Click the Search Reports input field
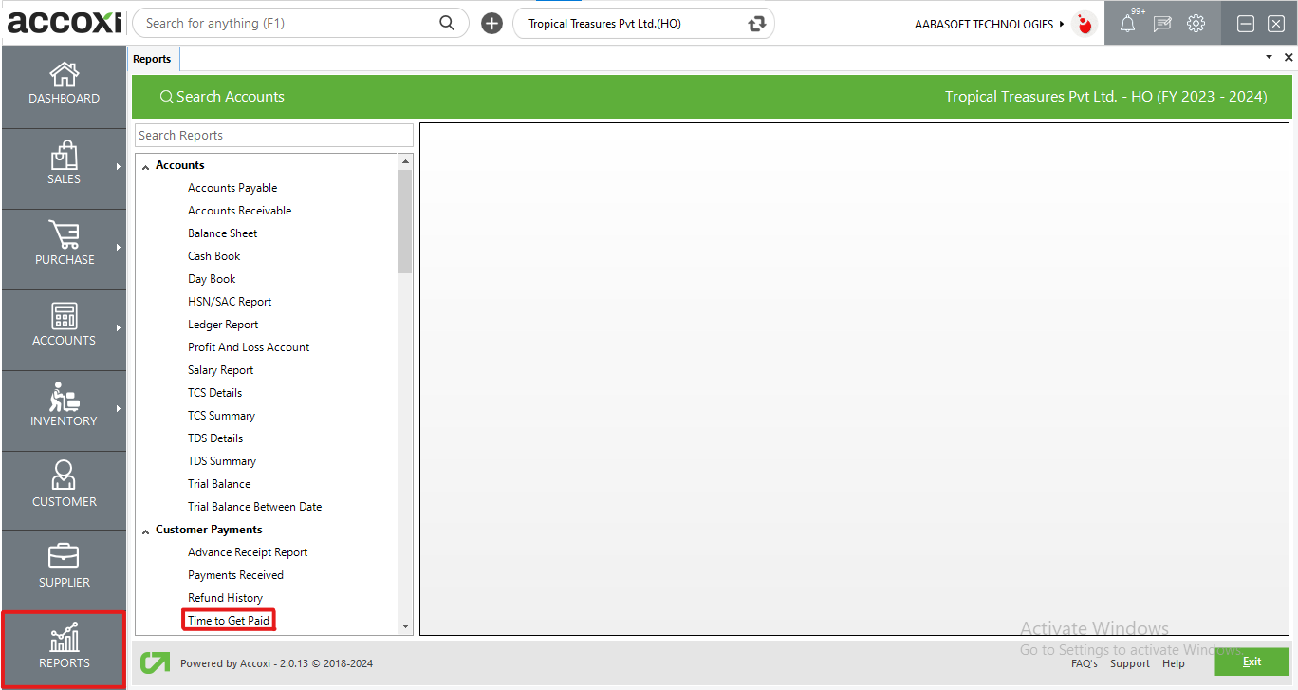1298x690 pixels. [273, 136]
